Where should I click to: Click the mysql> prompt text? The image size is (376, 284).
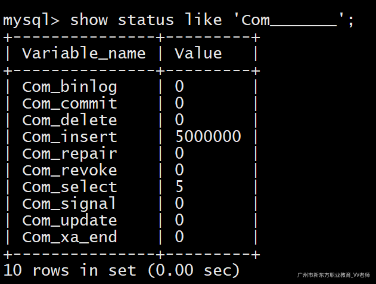point(31,20)
